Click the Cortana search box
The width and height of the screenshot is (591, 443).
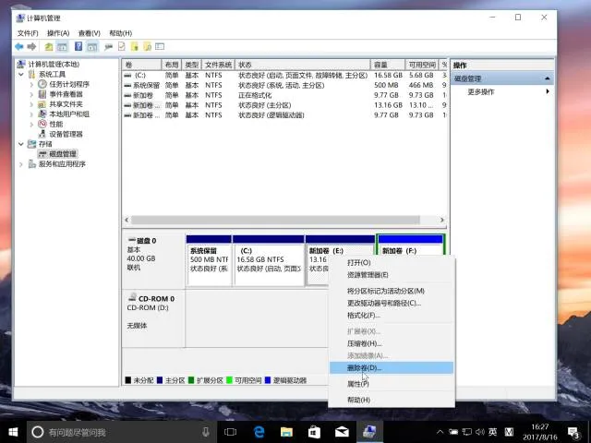(121, 432)
